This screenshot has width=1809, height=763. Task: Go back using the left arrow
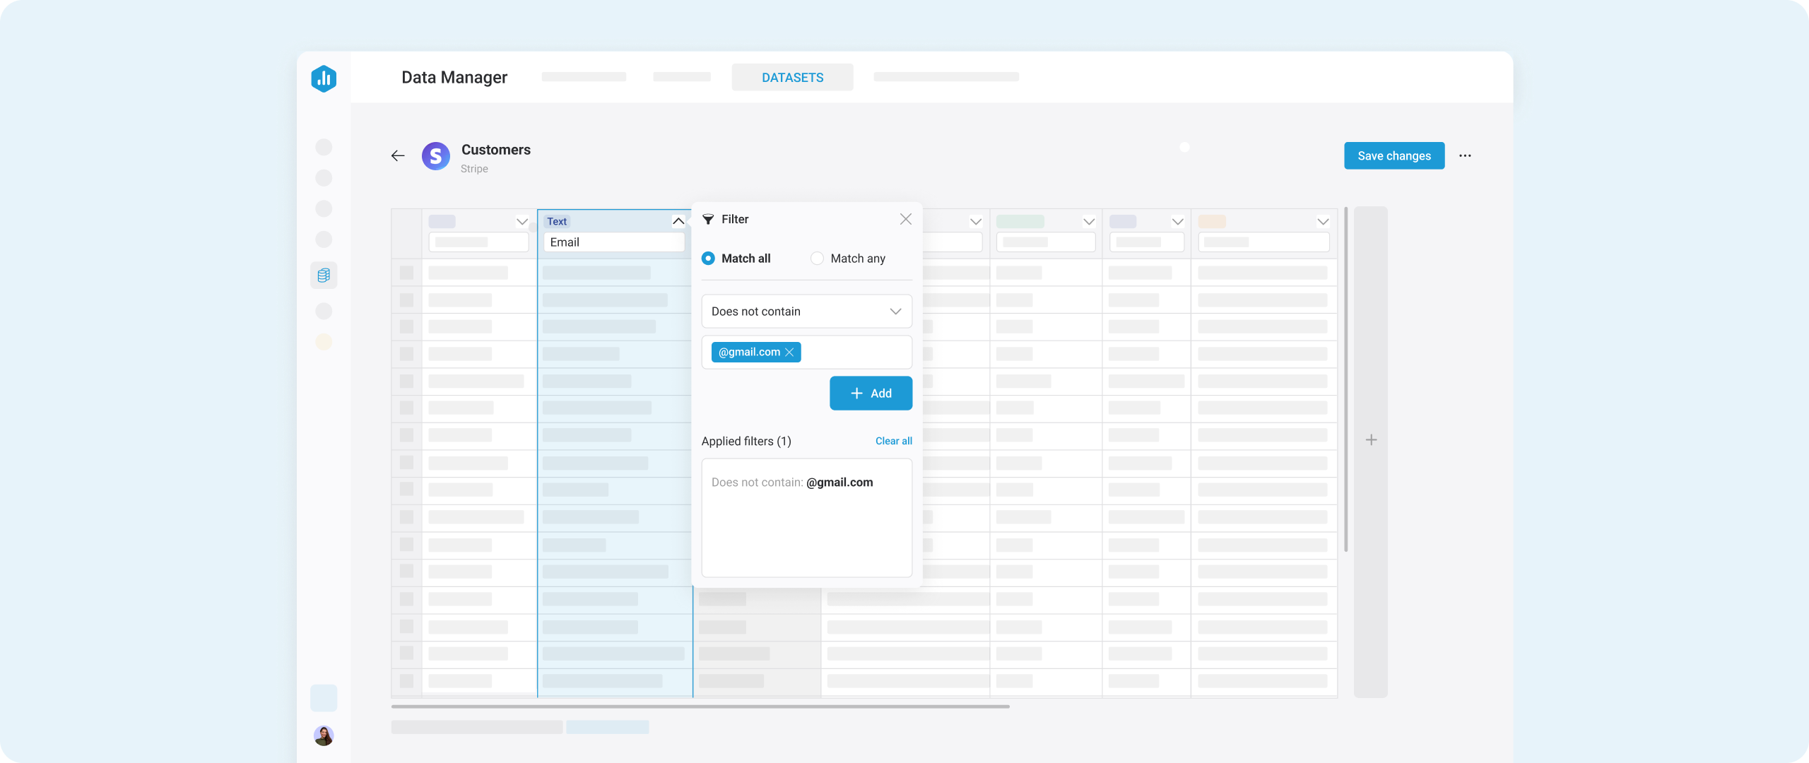click(398, 156)
